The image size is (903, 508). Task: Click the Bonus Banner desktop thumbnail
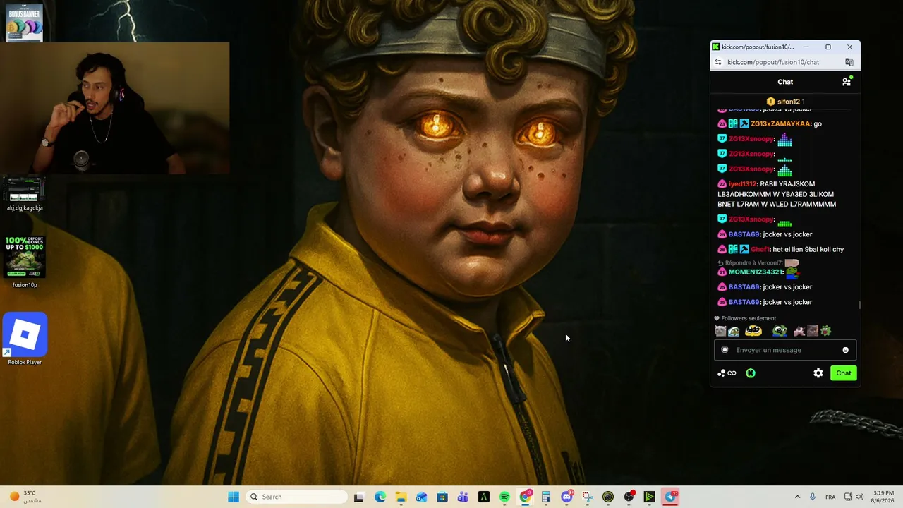(24, 23)
